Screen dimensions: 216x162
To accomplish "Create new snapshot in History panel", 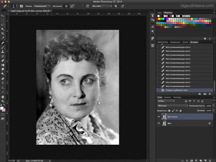I will [205, 94].
